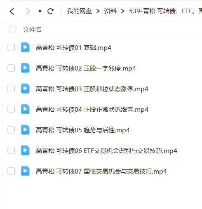Refresh the file list
The width and height of the screenshot is (202, 209).
pyautogui.click(x=50, y=11)
